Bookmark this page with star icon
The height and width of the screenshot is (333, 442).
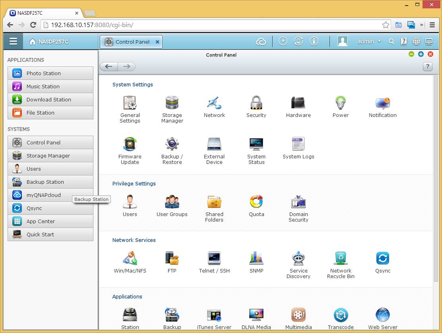[386, 25]
